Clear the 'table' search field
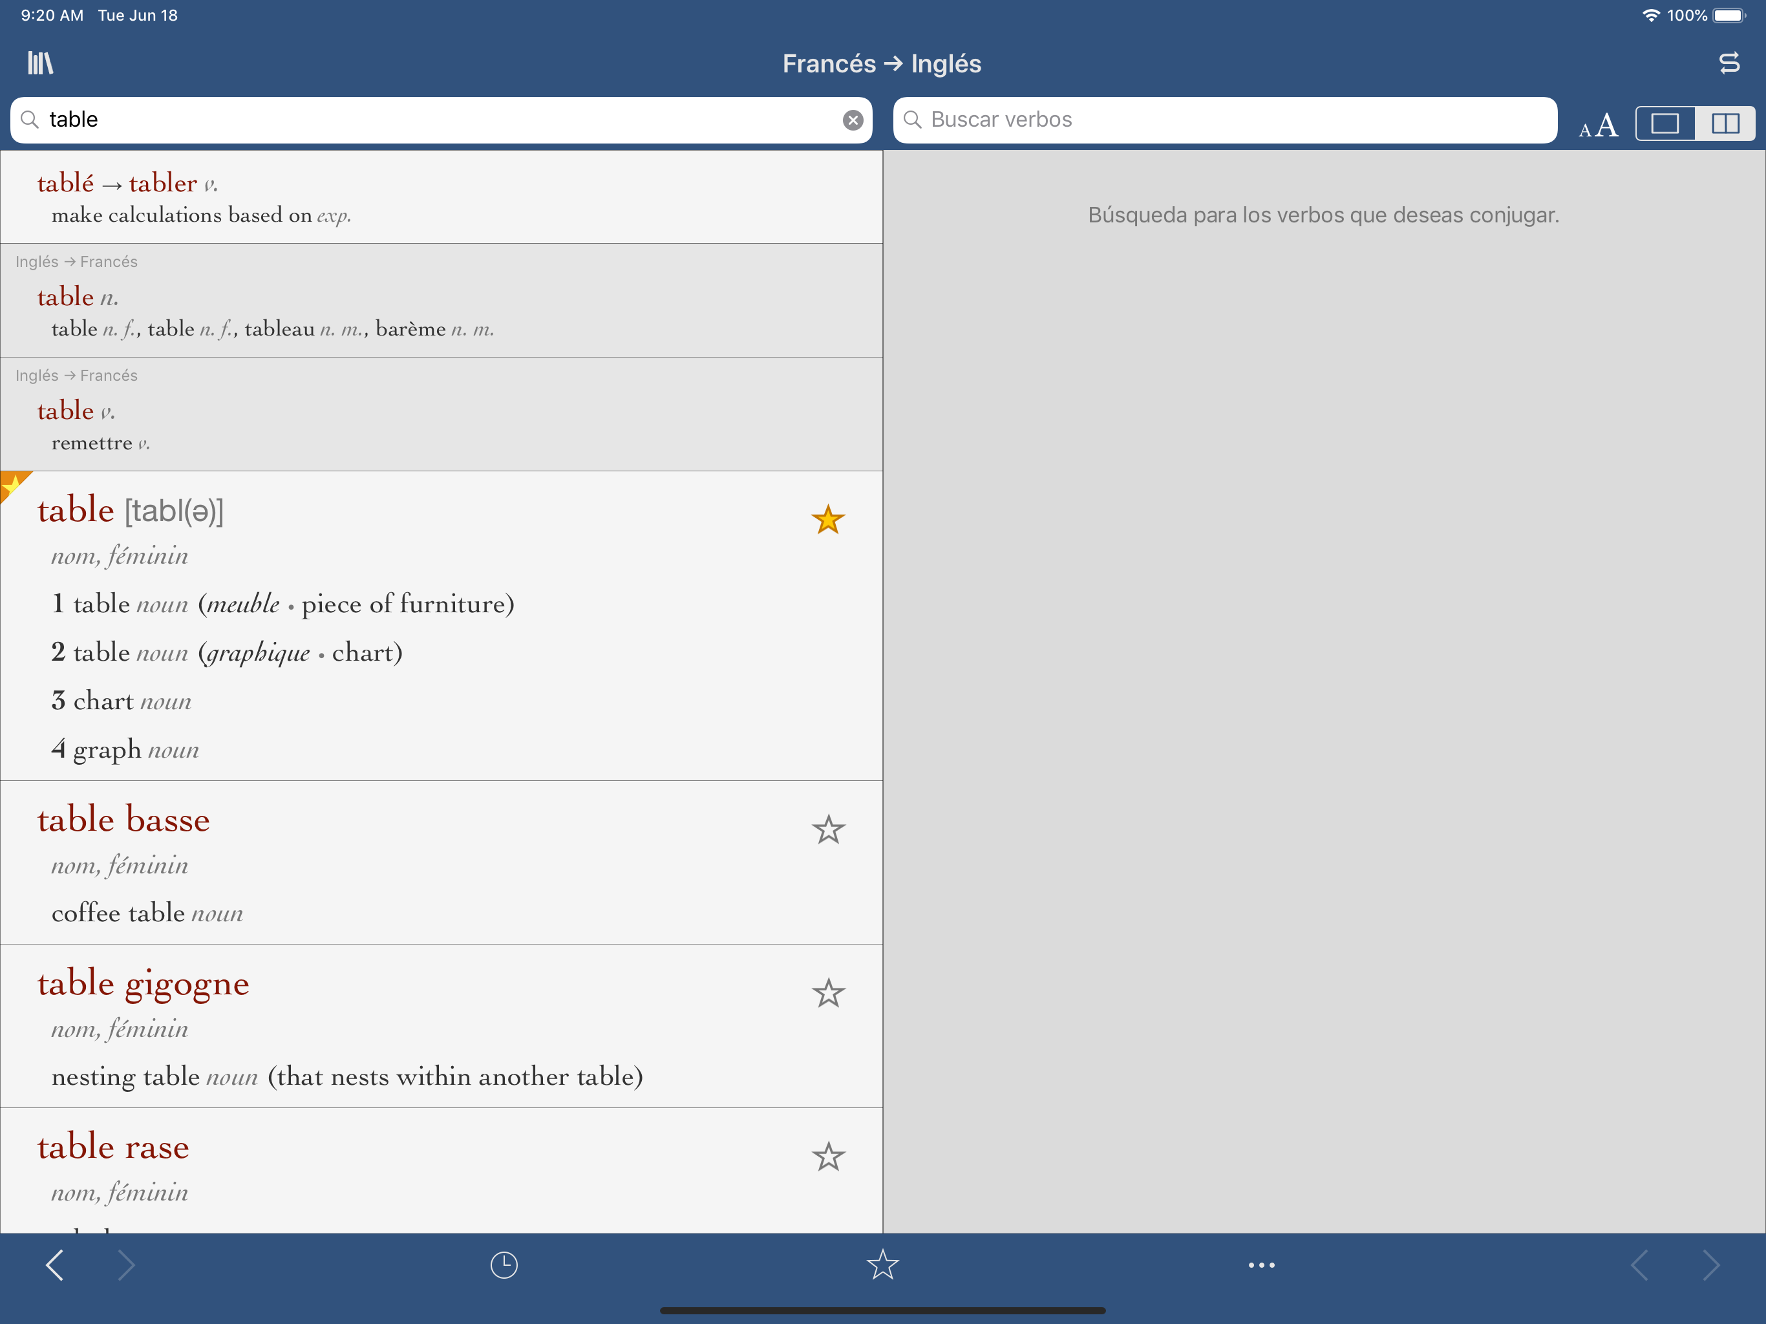1766x1324 pixels. (x=853, y=121)
